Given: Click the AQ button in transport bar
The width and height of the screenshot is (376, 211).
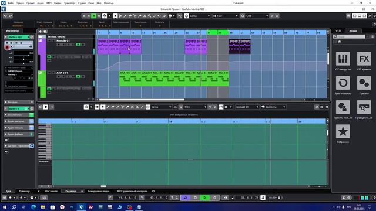Looking at the screenshot, I should pyautogui.click(x=44, y=198).
